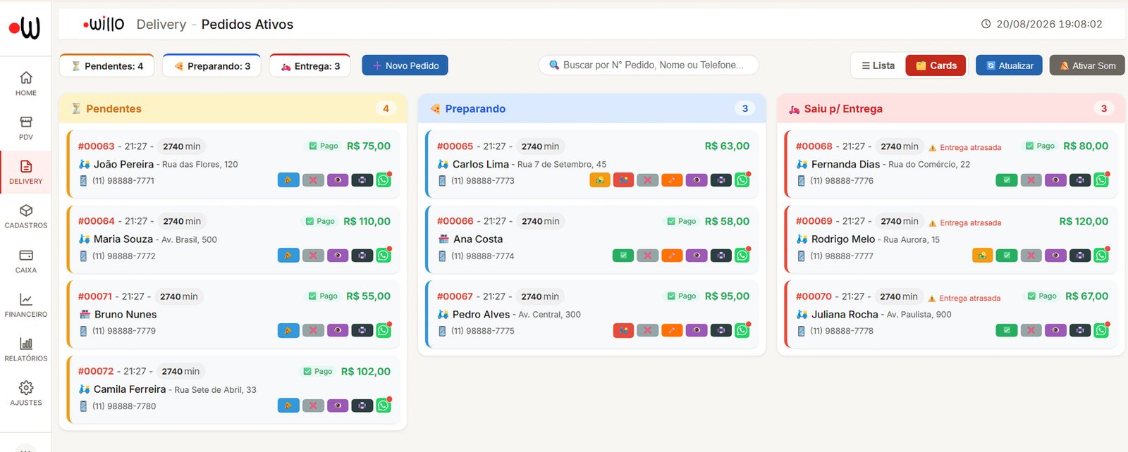Viewport: 1128px width, 452px height.
Task: Start preparing Camila Ferreira's order #00072
Action: [288, 406]
